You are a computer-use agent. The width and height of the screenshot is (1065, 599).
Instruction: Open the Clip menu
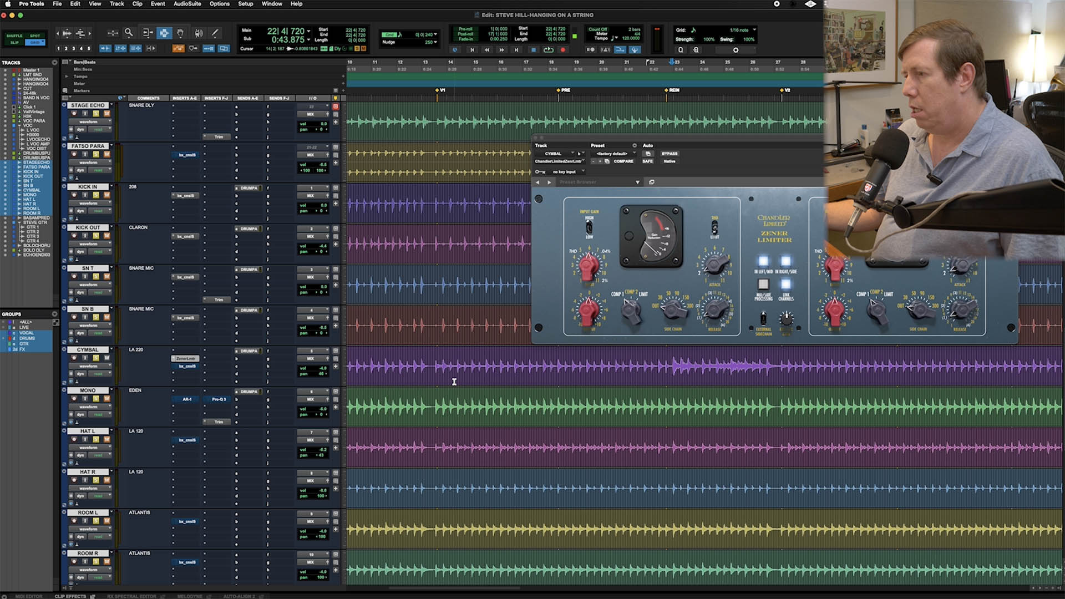click(x=137, y=4)
